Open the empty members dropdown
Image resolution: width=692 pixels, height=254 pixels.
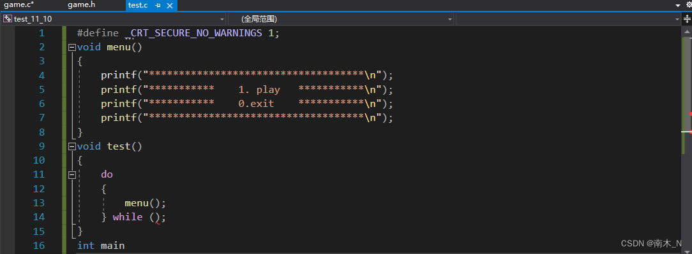click(x=677, y=19)
